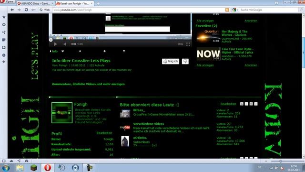Screen dimensions: 305x172
Task: Open the Windows Start menu
Action: 6,168
